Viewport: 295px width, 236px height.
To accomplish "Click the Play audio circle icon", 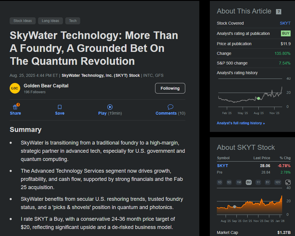I will pos(110,107).
